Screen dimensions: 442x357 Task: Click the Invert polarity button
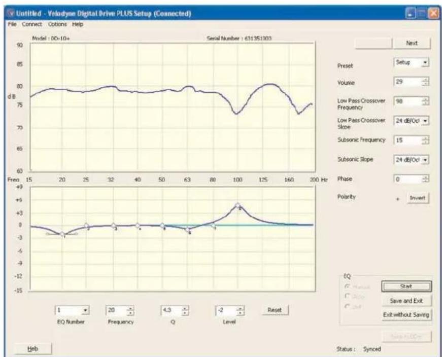click(x=418, y=198)
